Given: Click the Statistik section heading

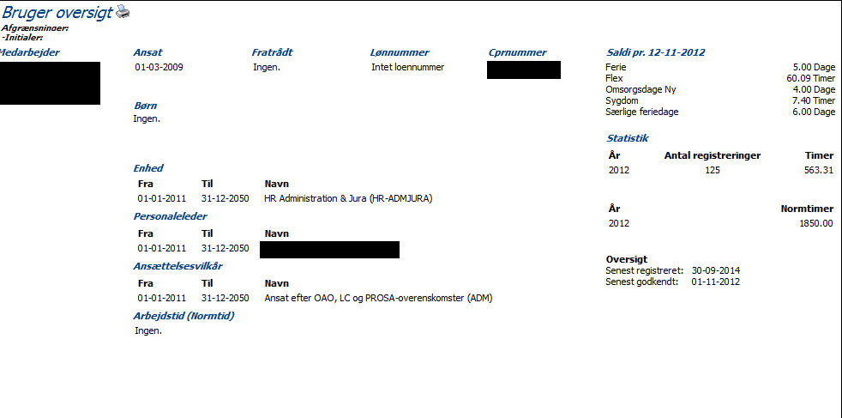Looking at the screenshot, I should (628, 137).
